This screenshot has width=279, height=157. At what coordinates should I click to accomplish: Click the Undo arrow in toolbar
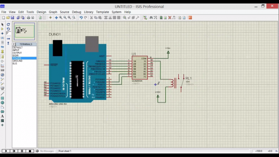(x=81, y=17)
